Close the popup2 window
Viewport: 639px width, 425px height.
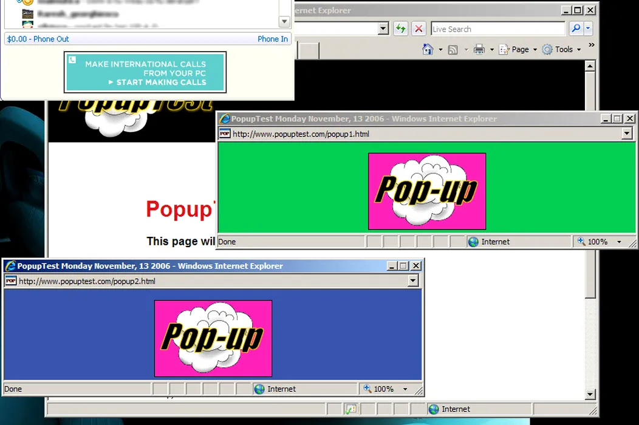pyautogui.click(x=415, y=266)
